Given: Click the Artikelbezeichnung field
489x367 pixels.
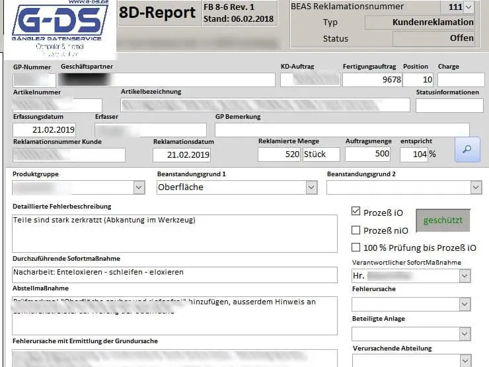Looking at the screenshot, I should click(265, 105).
